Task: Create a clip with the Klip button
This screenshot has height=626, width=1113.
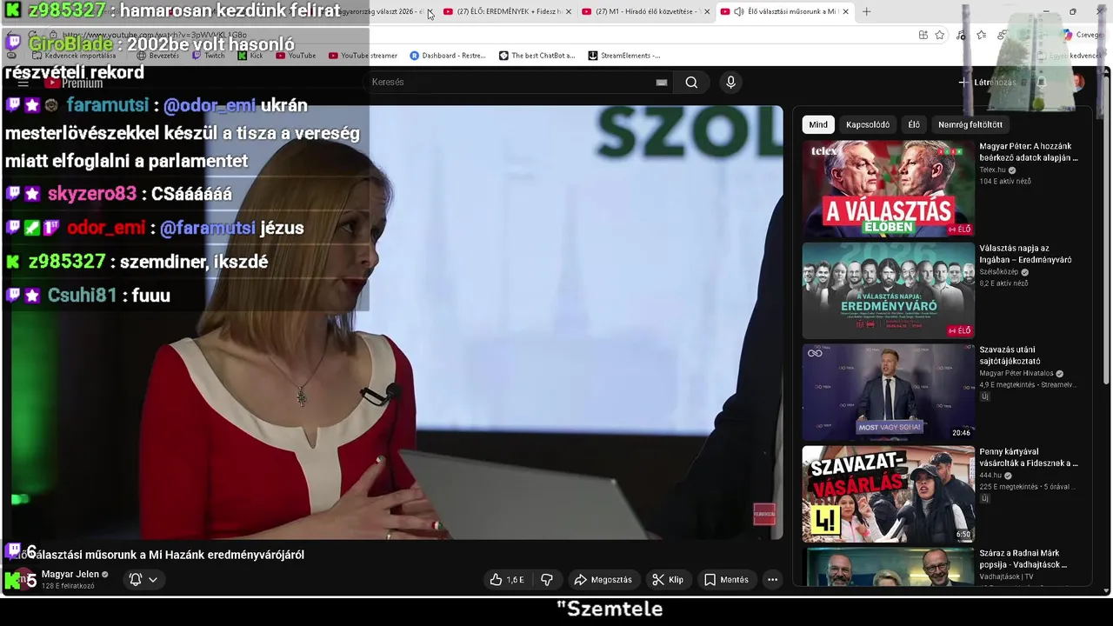Action: [x=668, y=580]
